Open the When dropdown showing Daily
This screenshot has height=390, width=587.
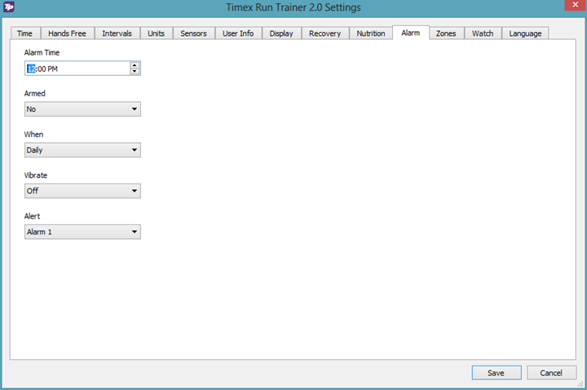pos(82,150)
